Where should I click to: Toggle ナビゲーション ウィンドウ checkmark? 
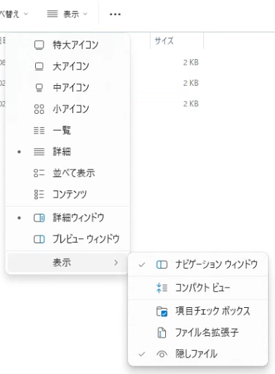coord(142,264)
